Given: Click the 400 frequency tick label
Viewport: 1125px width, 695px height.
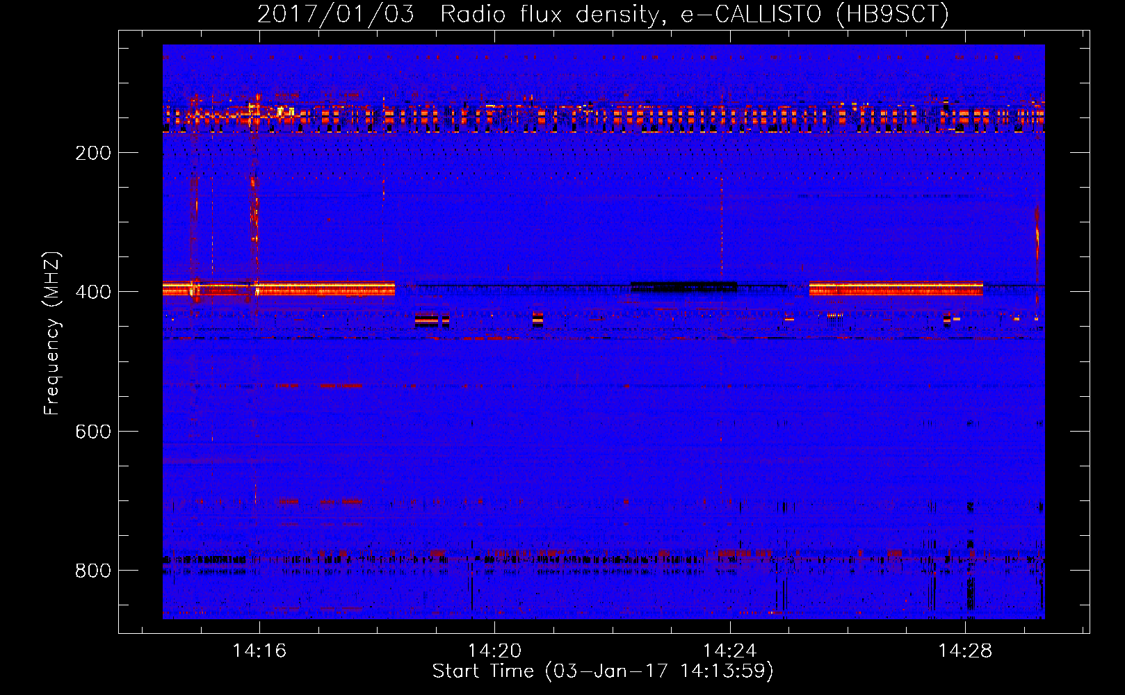Looking at the screenshot, I should click(93, 292).
